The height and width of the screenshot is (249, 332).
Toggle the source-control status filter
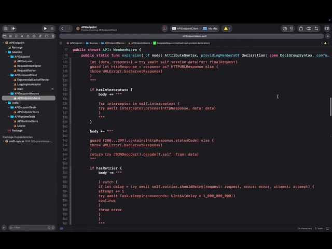(x=53, y=228)
